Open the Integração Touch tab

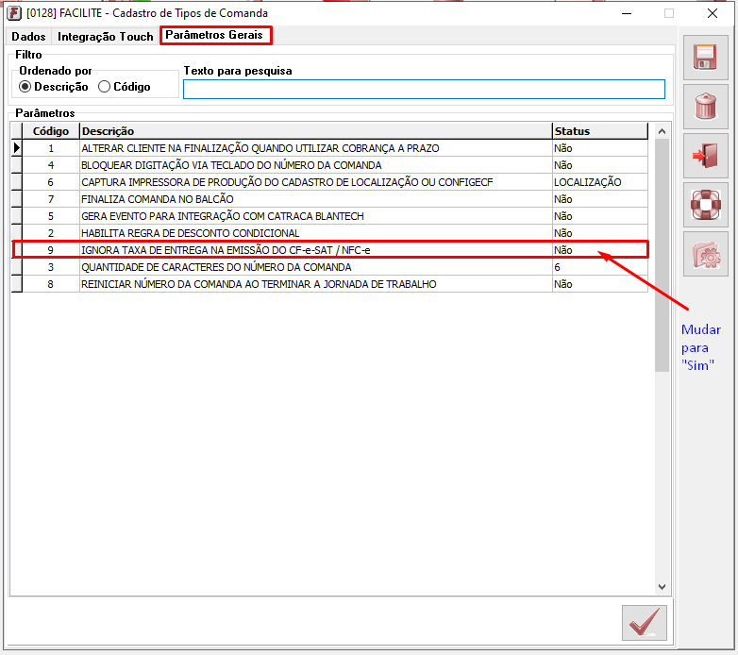(x=105, y=37)
